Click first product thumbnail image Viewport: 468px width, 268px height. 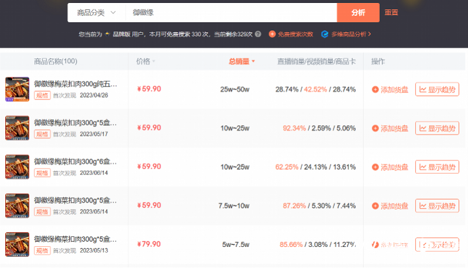tap(17, 89)
